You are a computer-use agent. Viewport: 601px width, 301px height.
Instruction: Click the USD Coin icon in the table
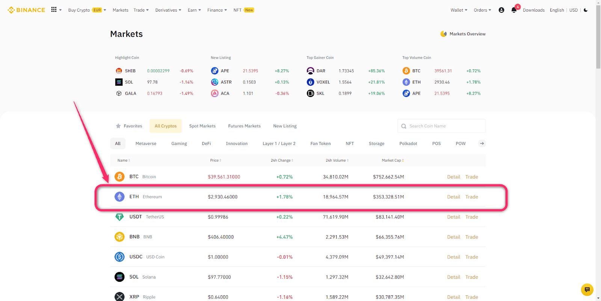click(x=119, y=257)
